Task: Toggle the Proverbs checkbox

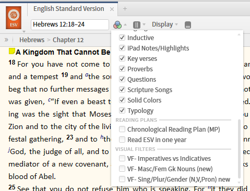Action: click(122, 69)
